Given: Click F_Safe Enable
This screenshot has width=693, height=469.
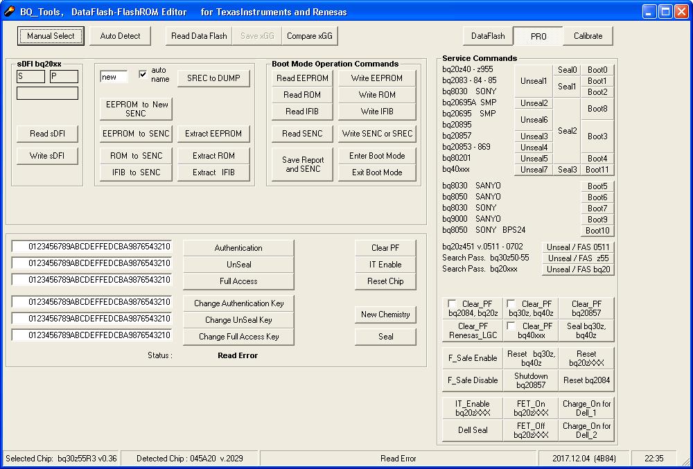Looking at the screenshot, I should pos(473,358).
